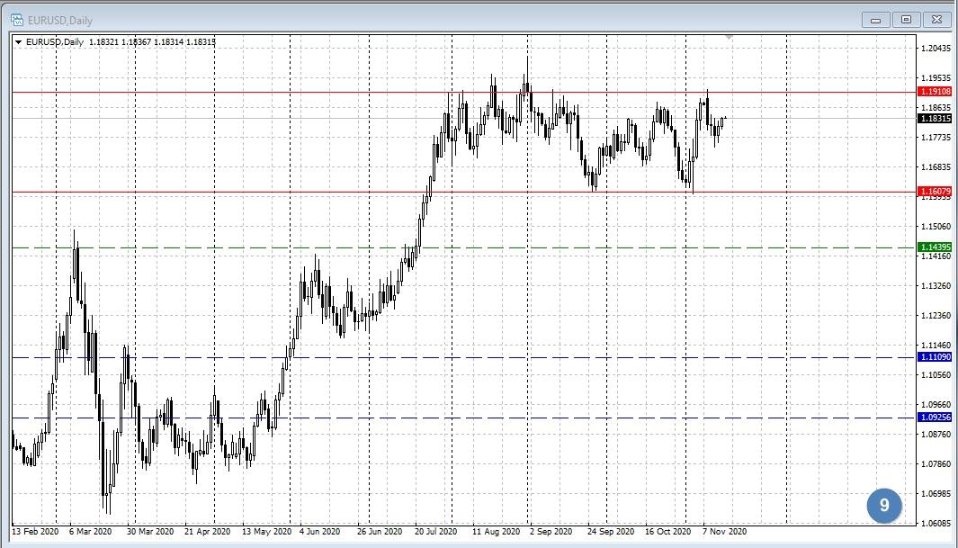Click the 26 Jun 2020 date label
The height and width of the screenshot is (548, 958).
pos(380,532)
